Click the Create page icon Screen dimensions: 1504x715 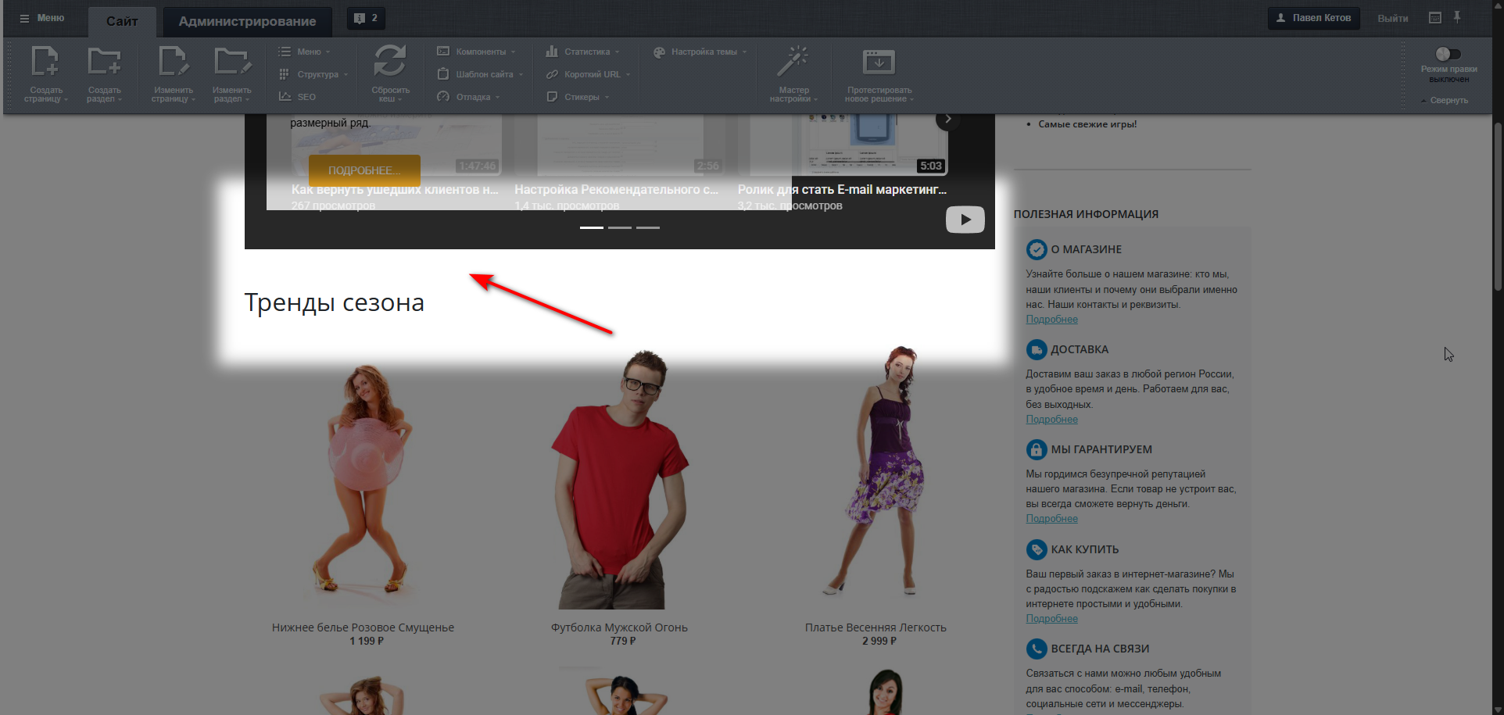(45, 63)
